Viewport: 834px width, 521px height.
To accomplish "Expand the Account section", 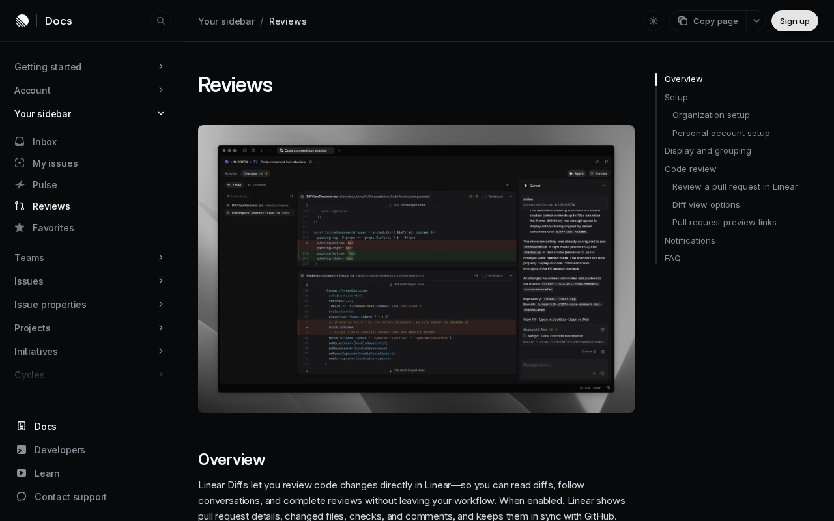I will [90, 91].
